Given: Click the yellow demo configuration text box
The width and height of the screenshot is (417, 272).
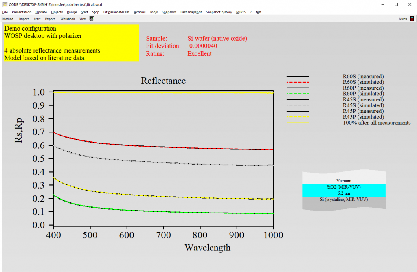Looking at the screenshot, I should tap(71, 43).
